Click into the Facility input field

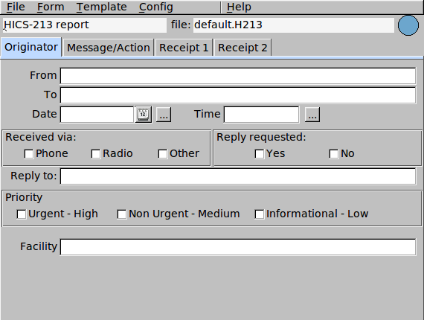coord(238,246)
